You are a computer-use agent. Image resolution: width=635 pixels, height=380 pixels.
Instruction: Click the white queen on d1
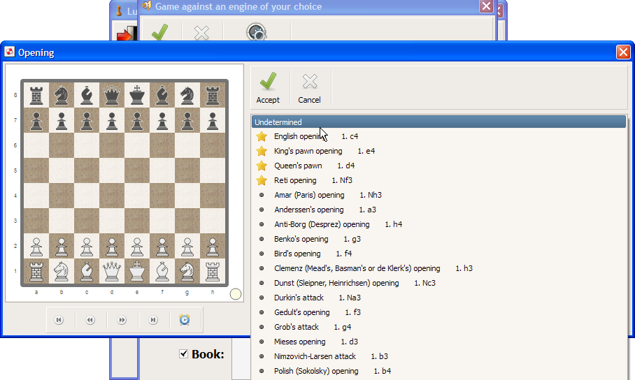[x=112, y=271]
